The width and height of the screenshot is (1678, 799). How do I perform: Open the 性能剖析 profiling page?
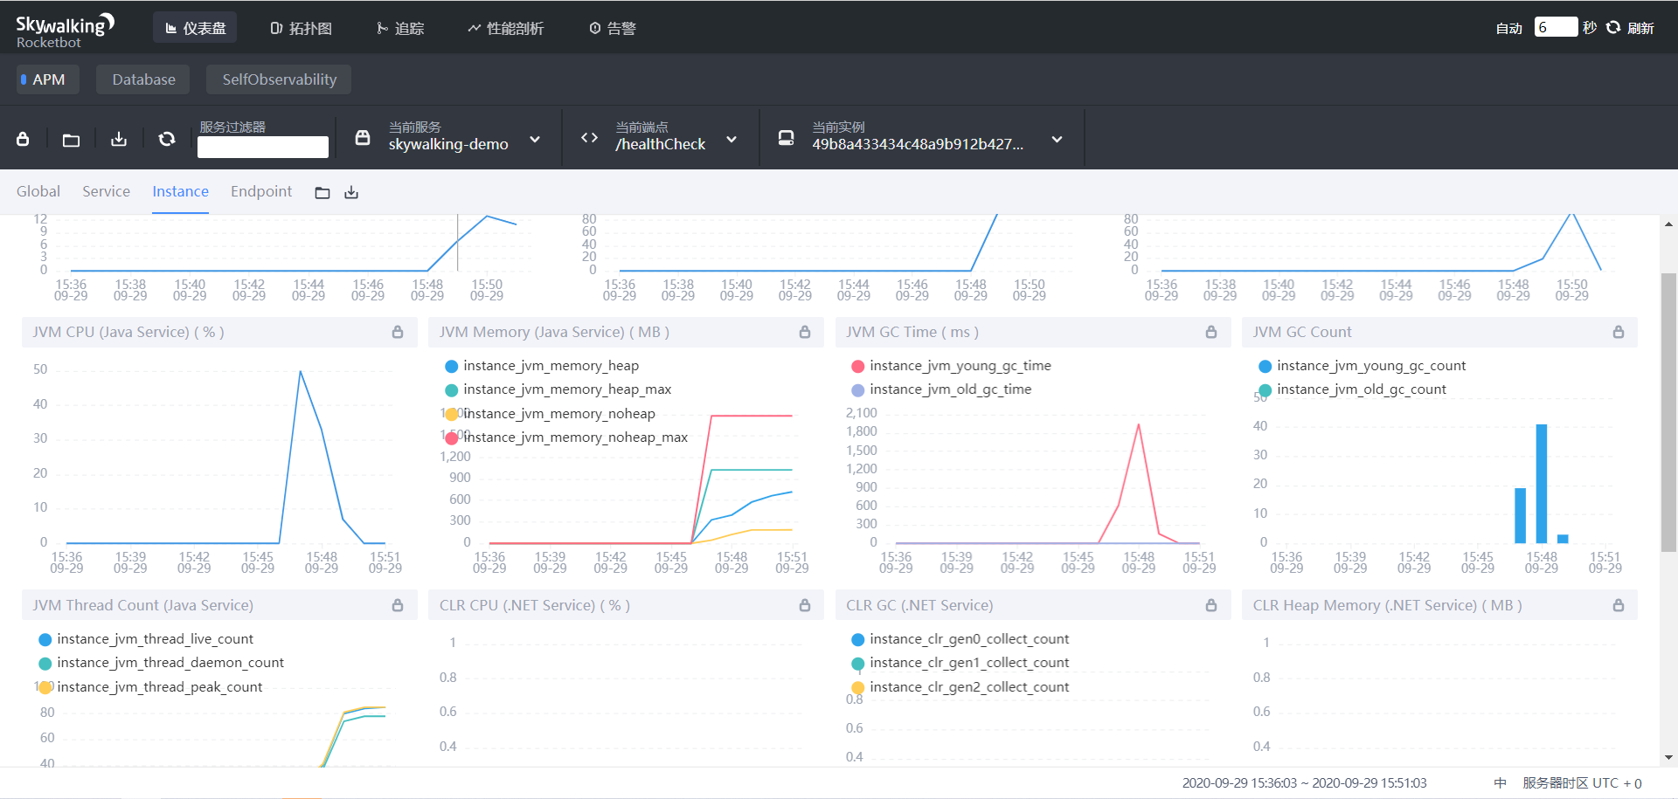(506, 28)
